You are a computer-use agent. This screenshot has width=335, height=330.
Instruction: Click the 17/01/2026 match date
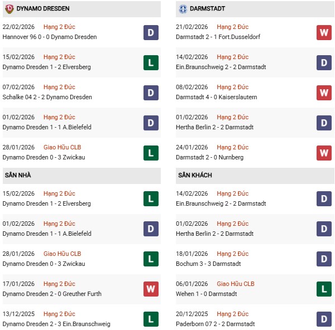18,284
